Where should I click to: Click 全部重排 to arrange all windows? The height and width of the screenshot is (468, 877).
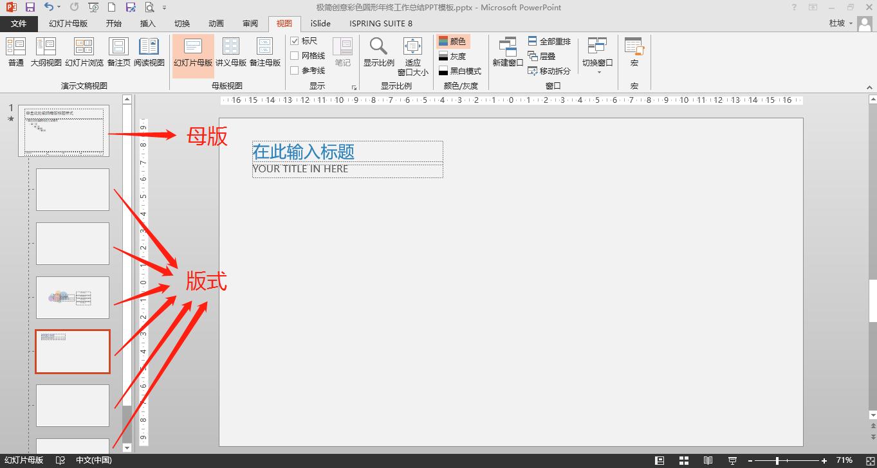(x=550, y=40)
